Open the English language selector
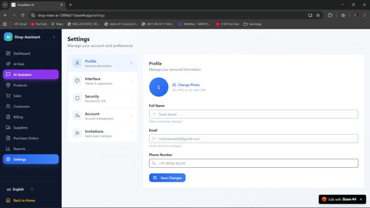 pos(15,189)
